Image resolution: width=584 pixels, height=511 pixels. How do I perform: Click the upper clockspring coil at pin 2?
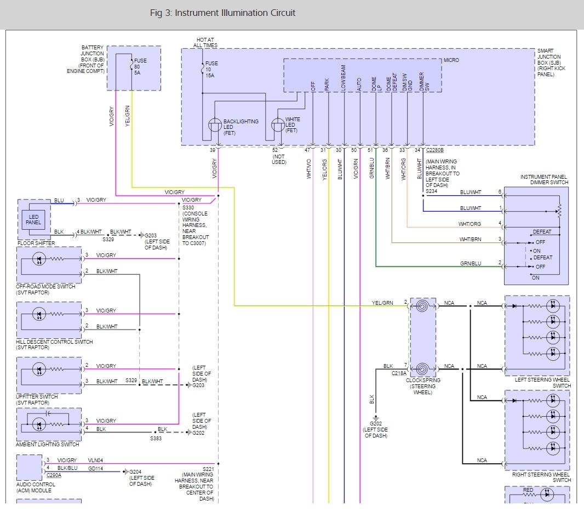click(x=423, y=306)
